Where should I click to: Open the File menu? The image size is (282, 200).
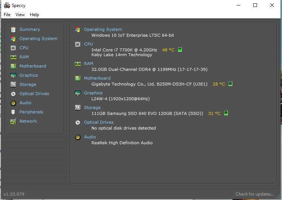(x=7, y=15)
